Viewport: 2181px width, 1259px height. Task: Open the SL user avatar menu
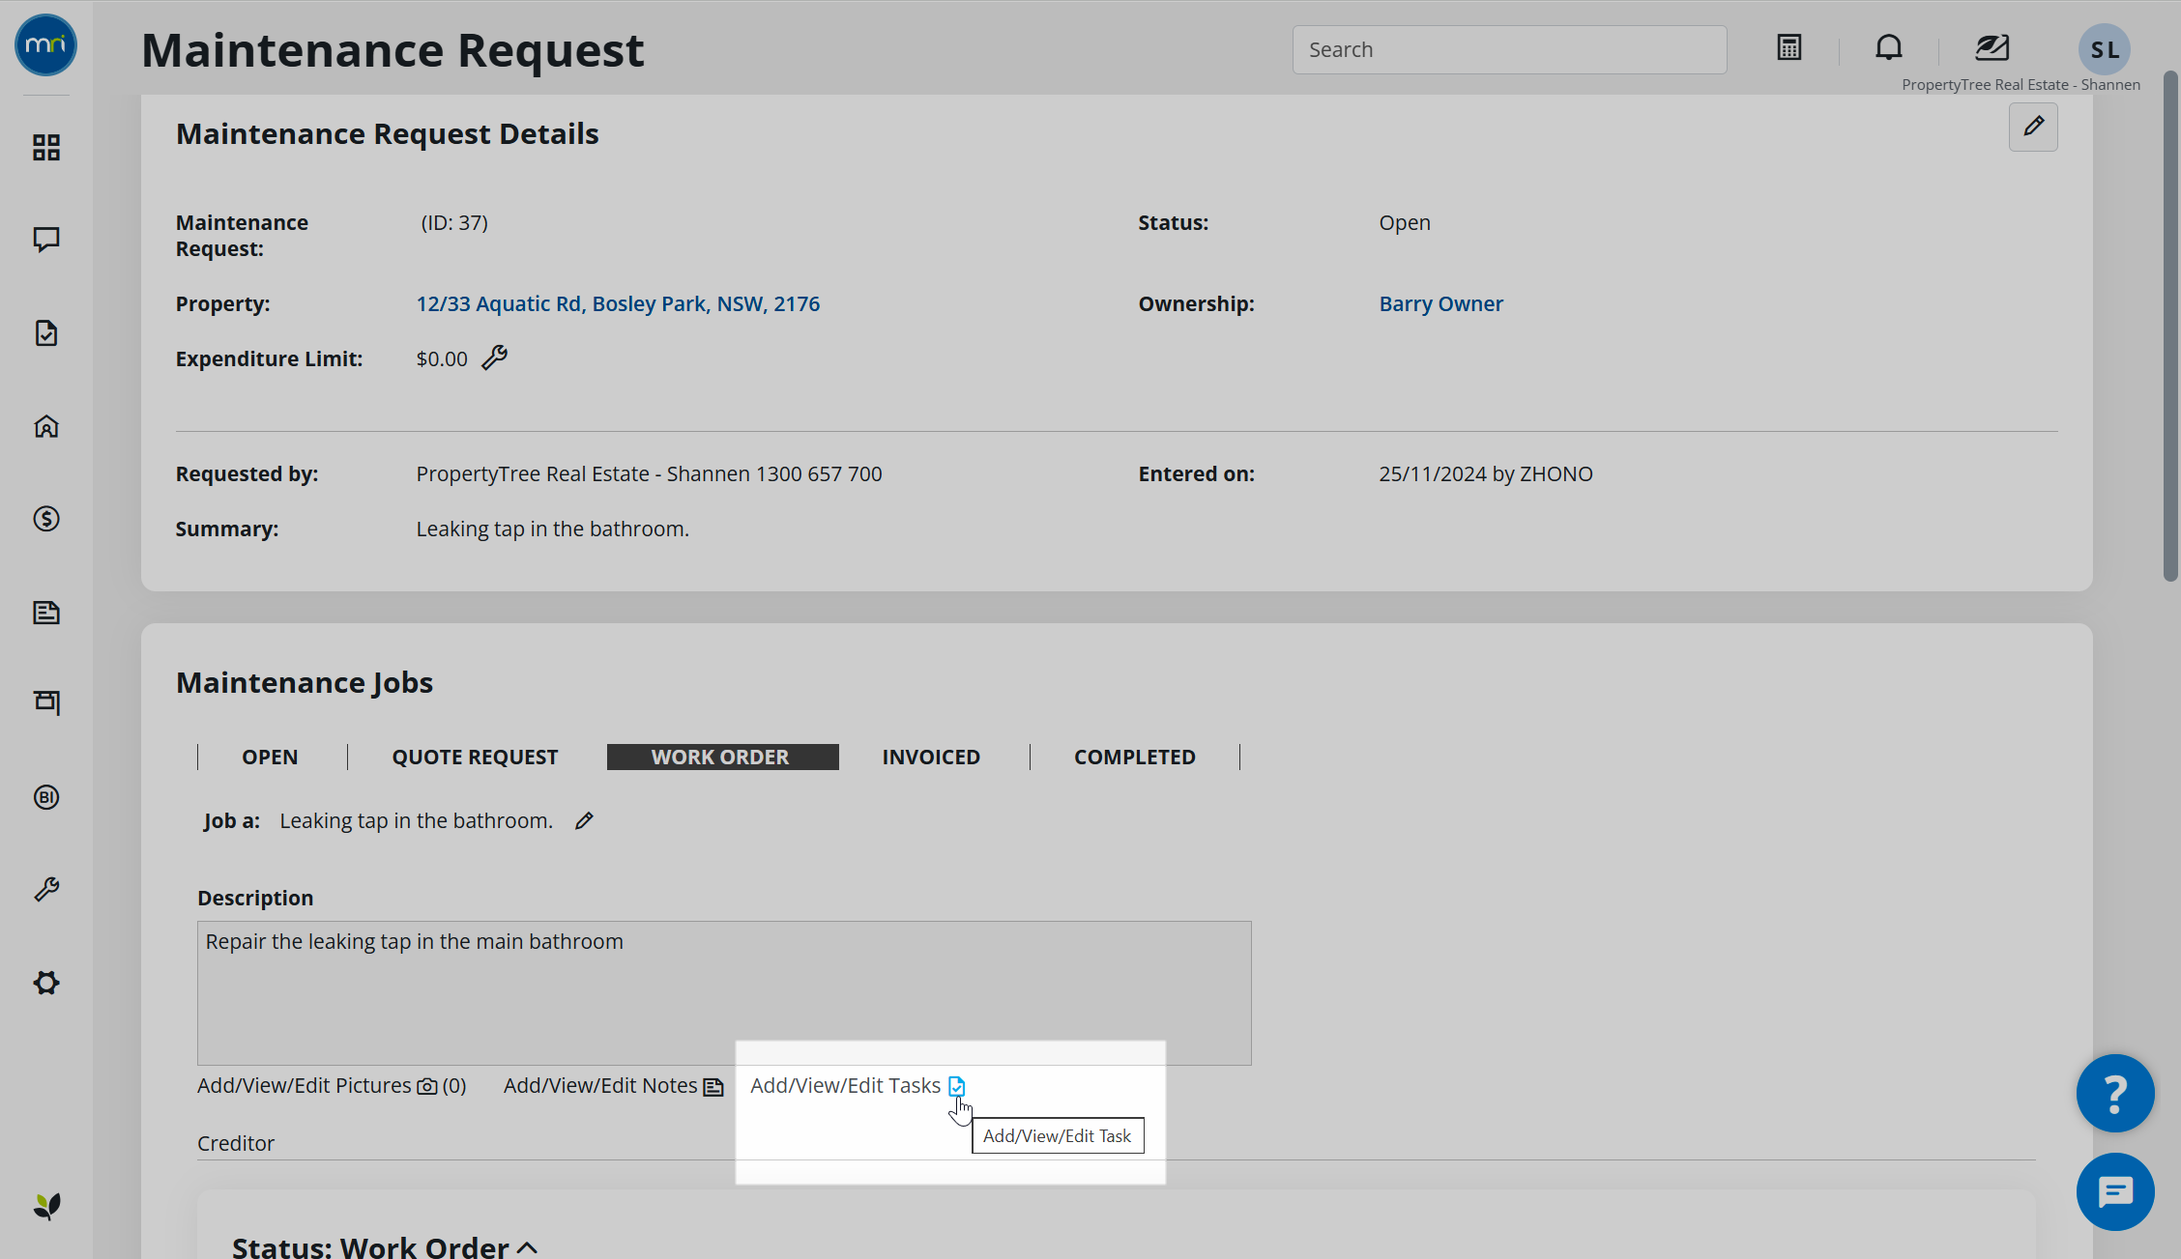(x=2105, y=49)
